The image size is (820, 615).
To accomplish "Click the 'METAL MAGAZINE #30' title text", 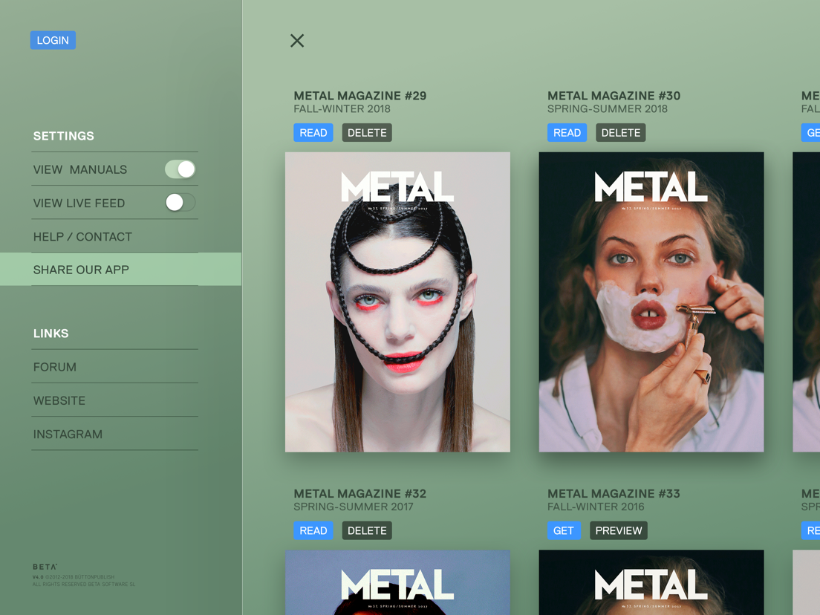I will [x=614, y=96].
